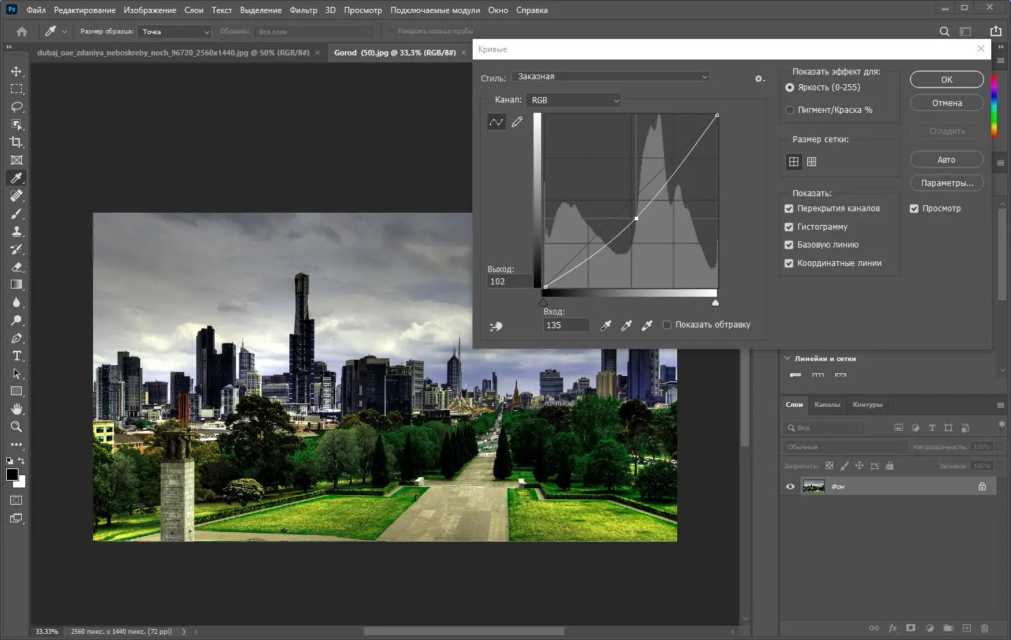Select the on-image hand adjustment tool
The height and width of the screenshot is (640, 1011).
496,326
